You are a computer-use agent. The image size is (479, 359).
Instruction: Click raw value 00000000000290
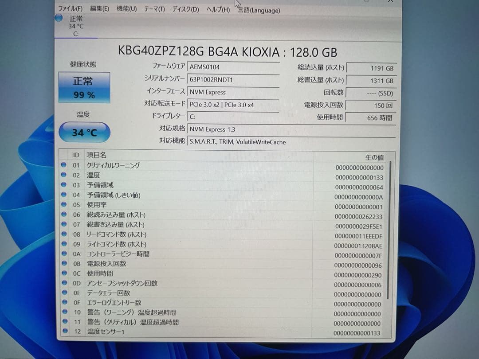point(358,275)
